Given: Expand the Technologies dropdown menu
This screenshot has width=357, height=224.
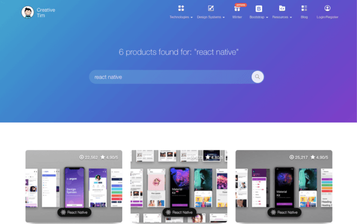Looking at the screenshot, I should (x=181, y=17).
